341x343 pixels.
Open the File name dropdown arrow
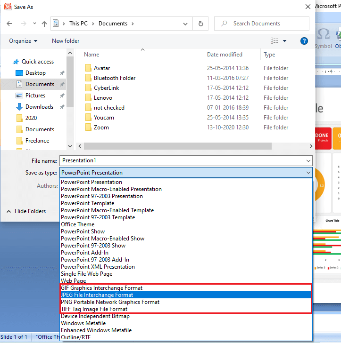308,161
